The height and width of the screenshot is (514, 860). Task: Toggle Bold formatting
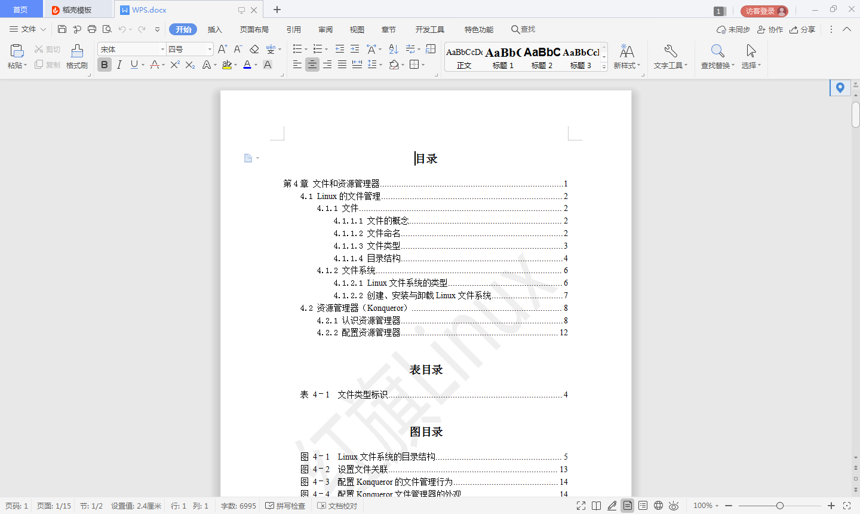tap(105, 65)
